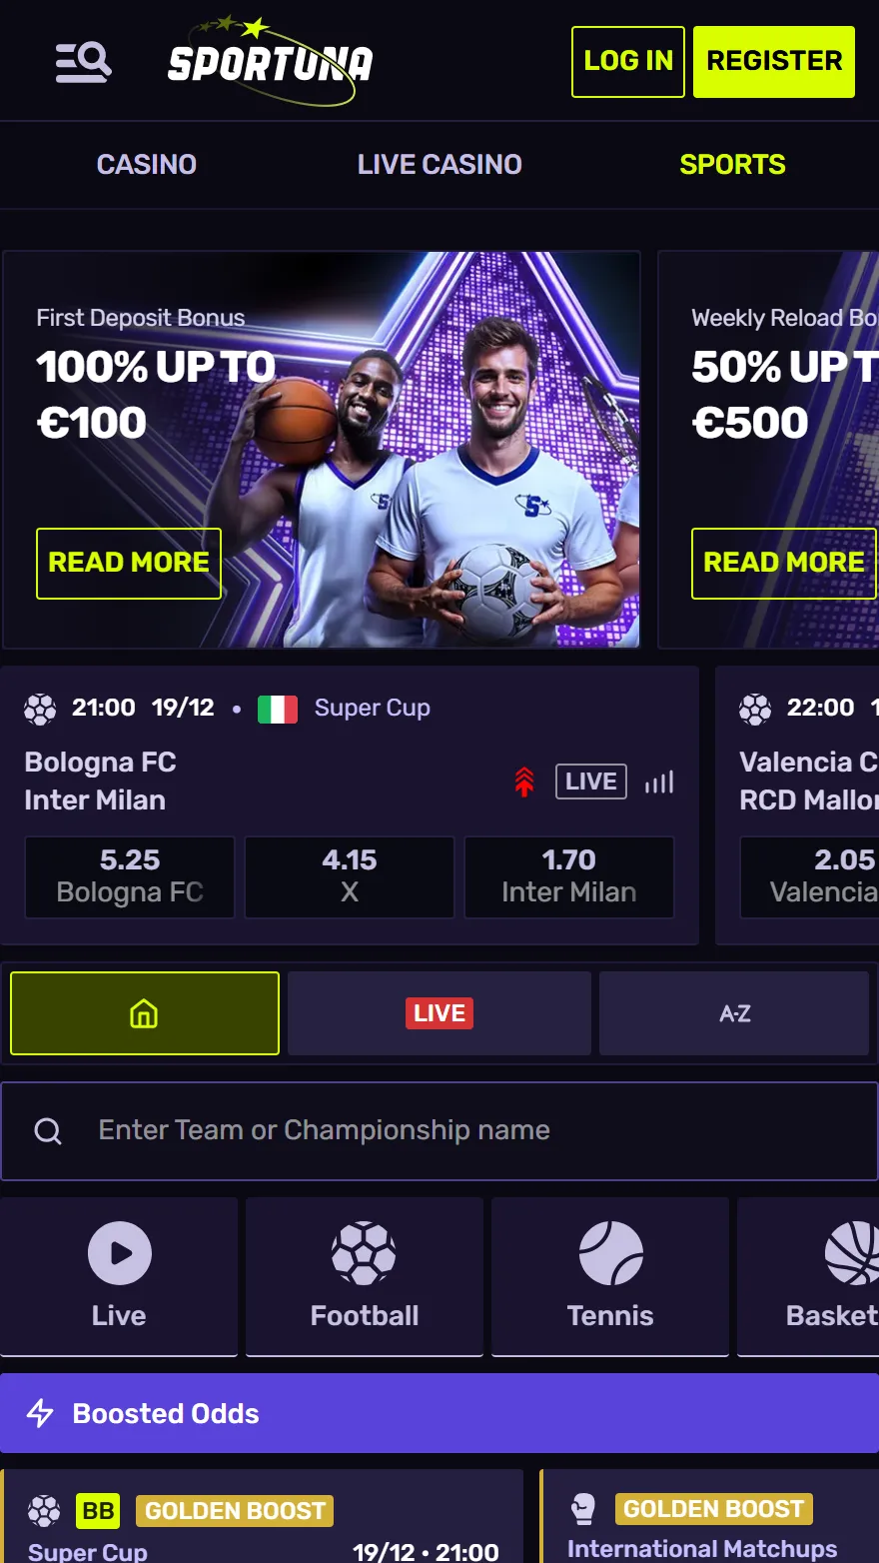Click the red boosted arrows icon
This screenshot has height=1563, width=879.
[524, 781]
